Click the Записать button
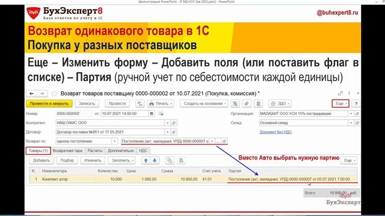 87,104
